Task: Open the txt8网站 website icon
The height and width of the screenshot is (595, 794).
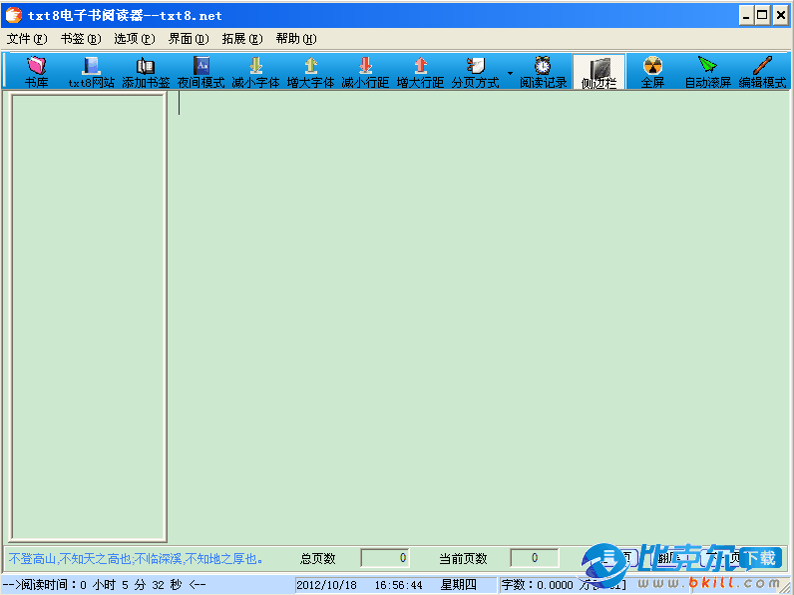Action: tap(91, 72)
